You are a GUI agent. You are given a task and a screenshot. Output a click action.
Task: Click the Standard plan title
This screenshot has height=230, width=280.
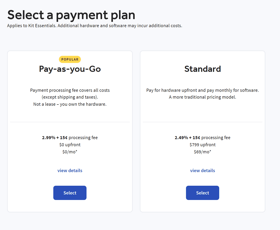pyautogui.click(x=202, y=69)
